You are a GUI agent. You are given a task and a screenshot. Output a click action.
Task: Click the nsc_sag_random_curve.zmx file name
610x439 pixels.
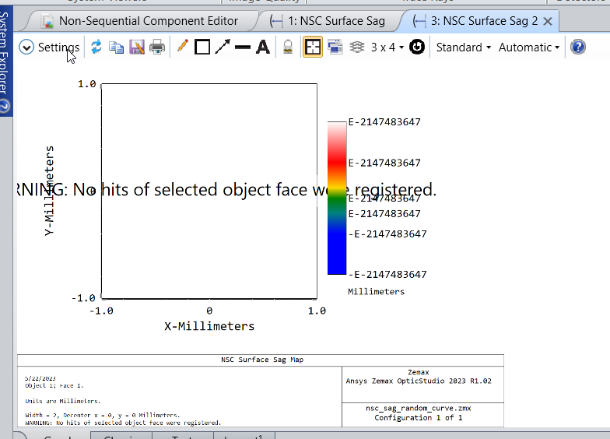419,408
